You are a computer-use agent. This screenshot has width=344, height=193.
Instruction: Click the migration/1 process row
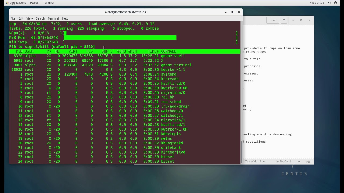click(x=125, y=120)
